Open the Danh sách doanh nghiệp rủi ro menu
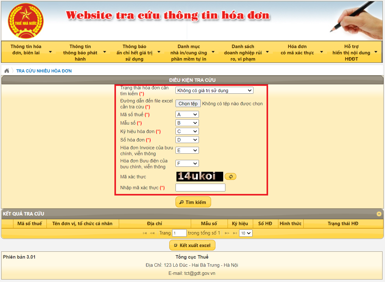 pos(243,52)
